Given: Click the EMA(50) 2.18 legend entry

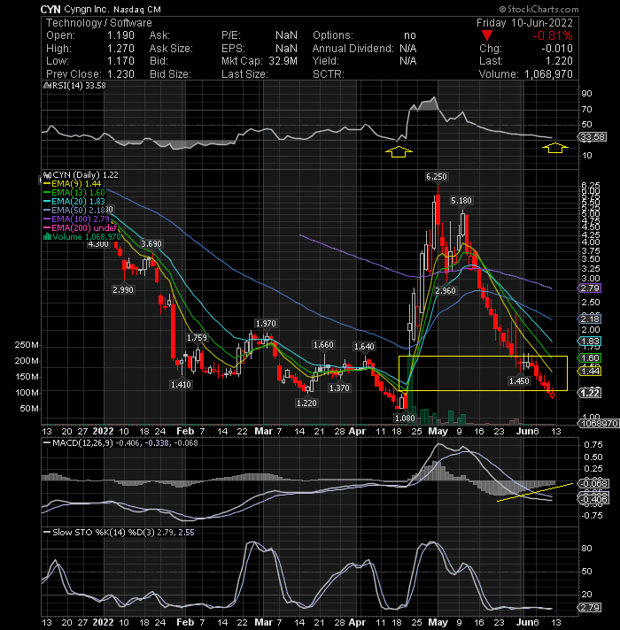Looking at the screenshot, I should click(78, 210).
